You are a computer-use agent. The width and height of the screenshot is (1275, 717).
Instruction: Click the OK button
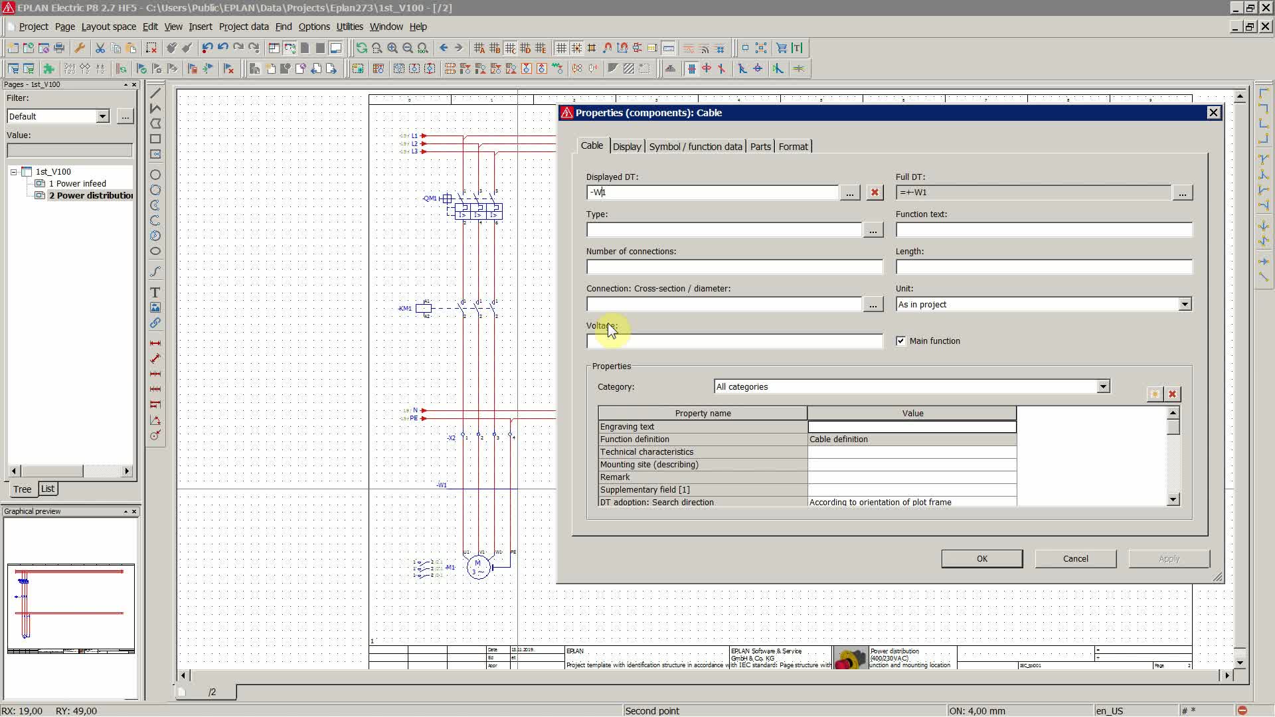pyautogui.click(x=981, y=559)
